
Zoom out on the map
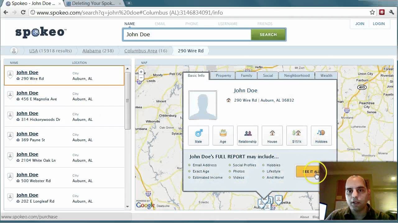[141, 78]
